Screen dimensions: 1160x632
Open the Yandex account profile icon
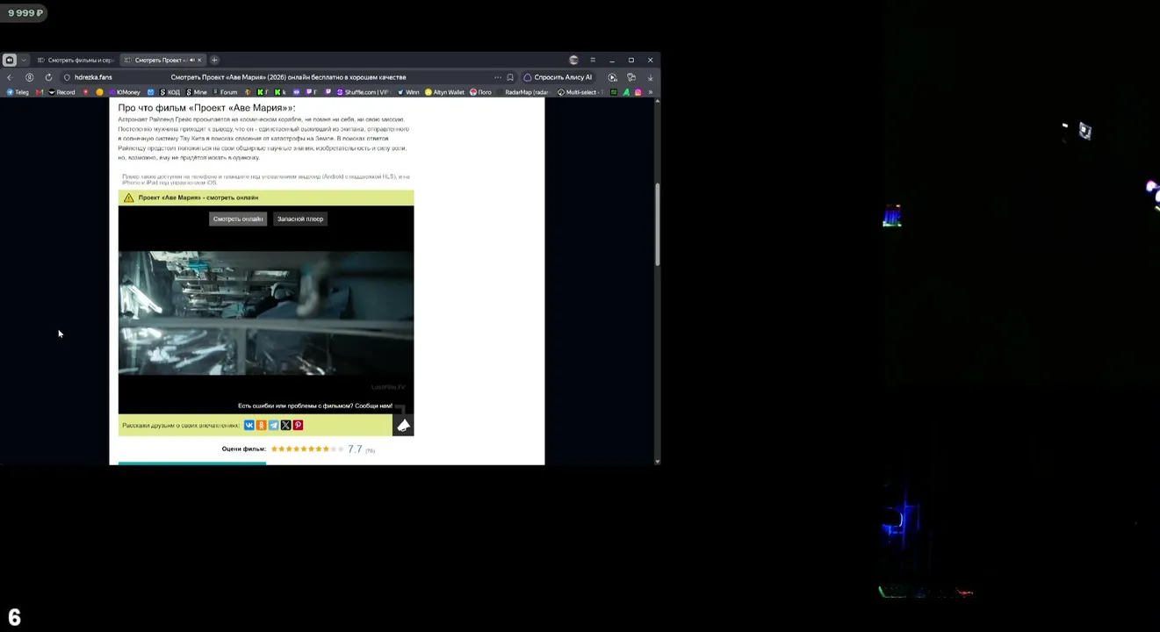tap(29, 77)
